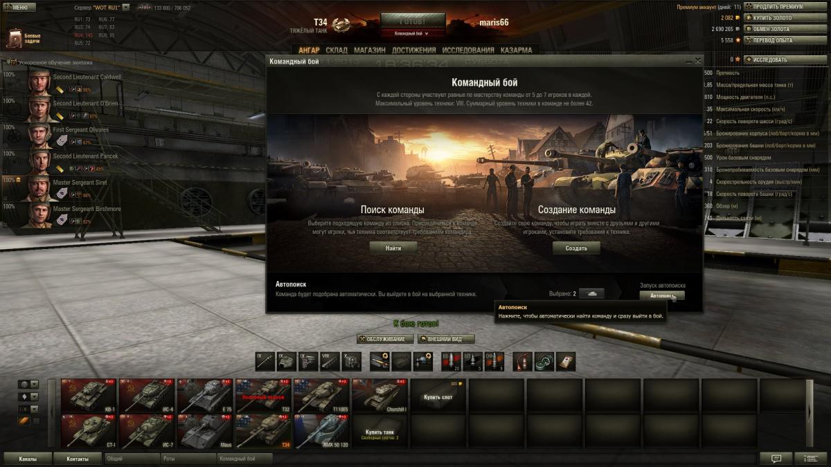Open ВНЕШНИЙ ВИД appearance button
The image size is (831, 467).
click(446, 339)
